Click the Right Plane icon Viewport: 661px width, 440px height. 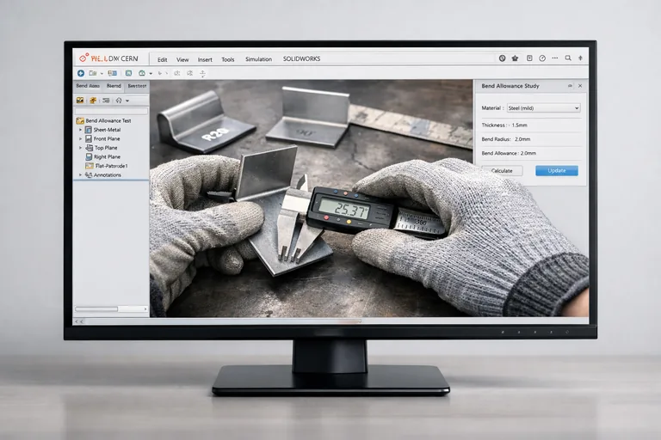[89, 156]
